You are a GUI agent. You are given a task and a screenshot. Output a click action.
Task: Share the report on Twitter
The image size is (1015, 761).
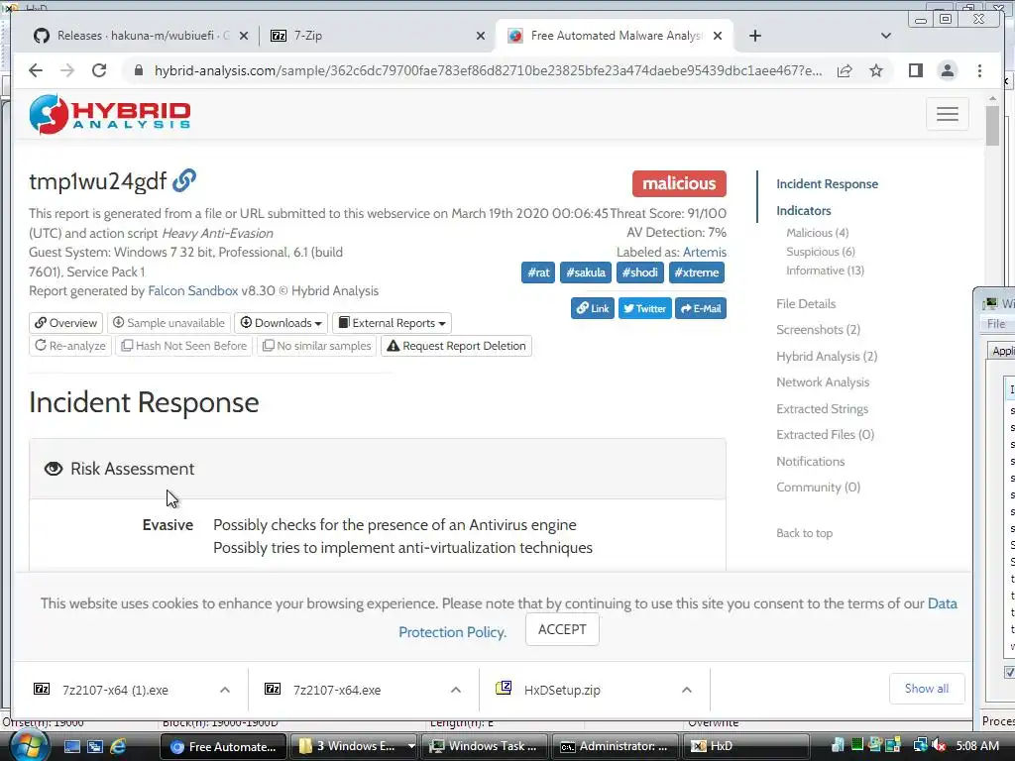[644, 309]
